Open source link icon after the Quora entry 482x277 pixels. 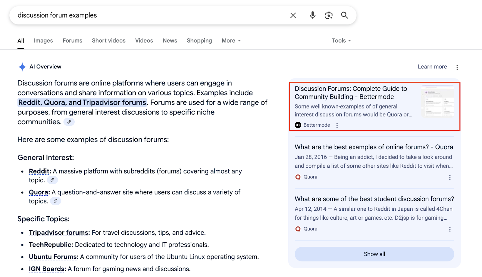pyautogui.click(x=55, y=201)
